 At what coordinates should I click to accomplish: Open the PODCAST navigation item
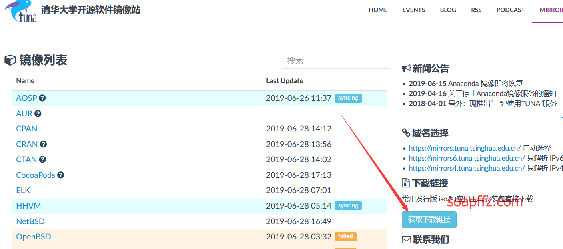click(511, 10)
